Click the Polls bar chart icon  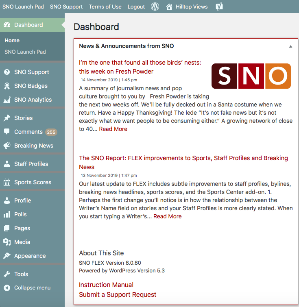[7, 214]
